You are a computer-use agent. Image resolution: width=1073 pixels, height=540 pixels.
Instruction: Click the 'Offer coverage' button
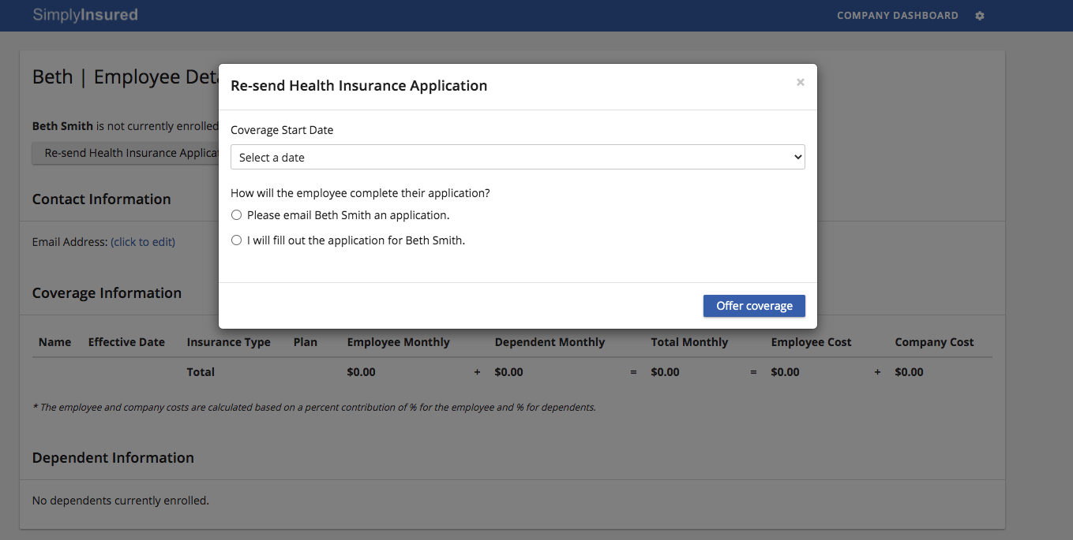(753, 306)
